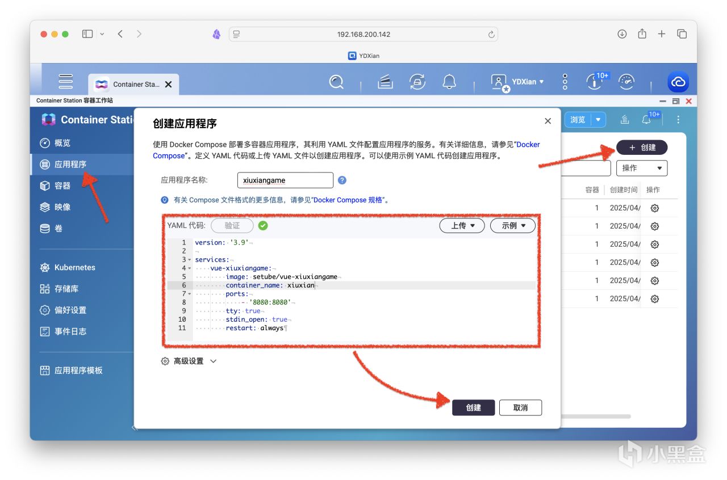Image resolution: width=727 pixels, height=480 pixels.
Task: Reload the page with the Safari refresh icon
Action: tap(491, 35)
